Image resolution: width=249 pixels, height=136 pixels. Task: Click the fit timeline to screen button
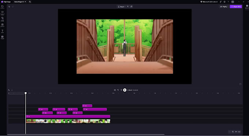coord(236,132)
